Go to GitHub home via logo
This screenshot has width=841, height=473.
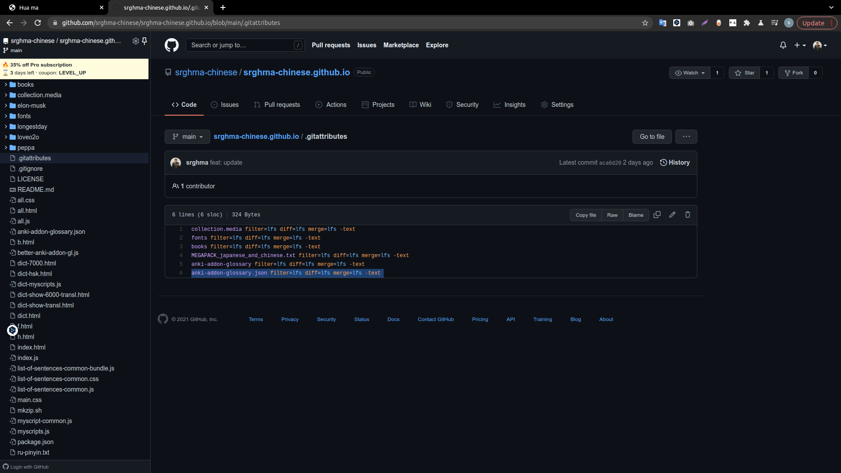[171, 45]
